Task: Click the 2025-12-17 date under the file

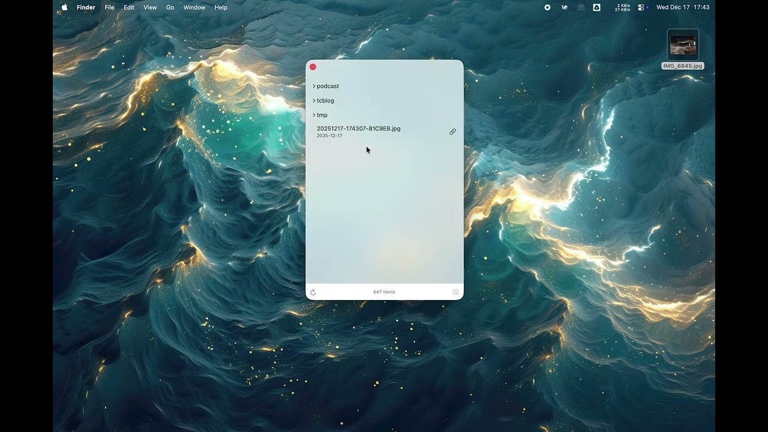Action: (329, 136)
